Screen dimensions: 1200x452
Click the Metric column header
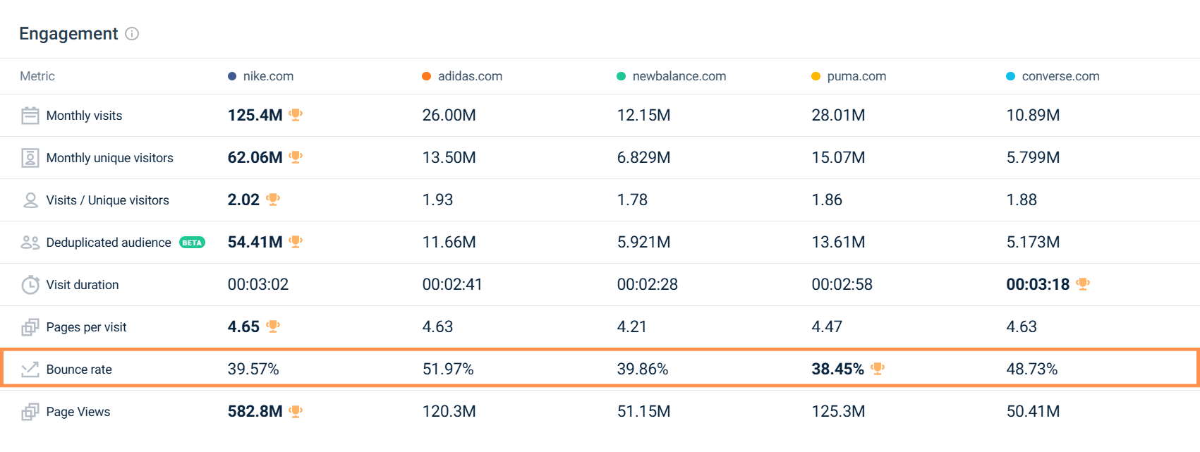(37, 76)
